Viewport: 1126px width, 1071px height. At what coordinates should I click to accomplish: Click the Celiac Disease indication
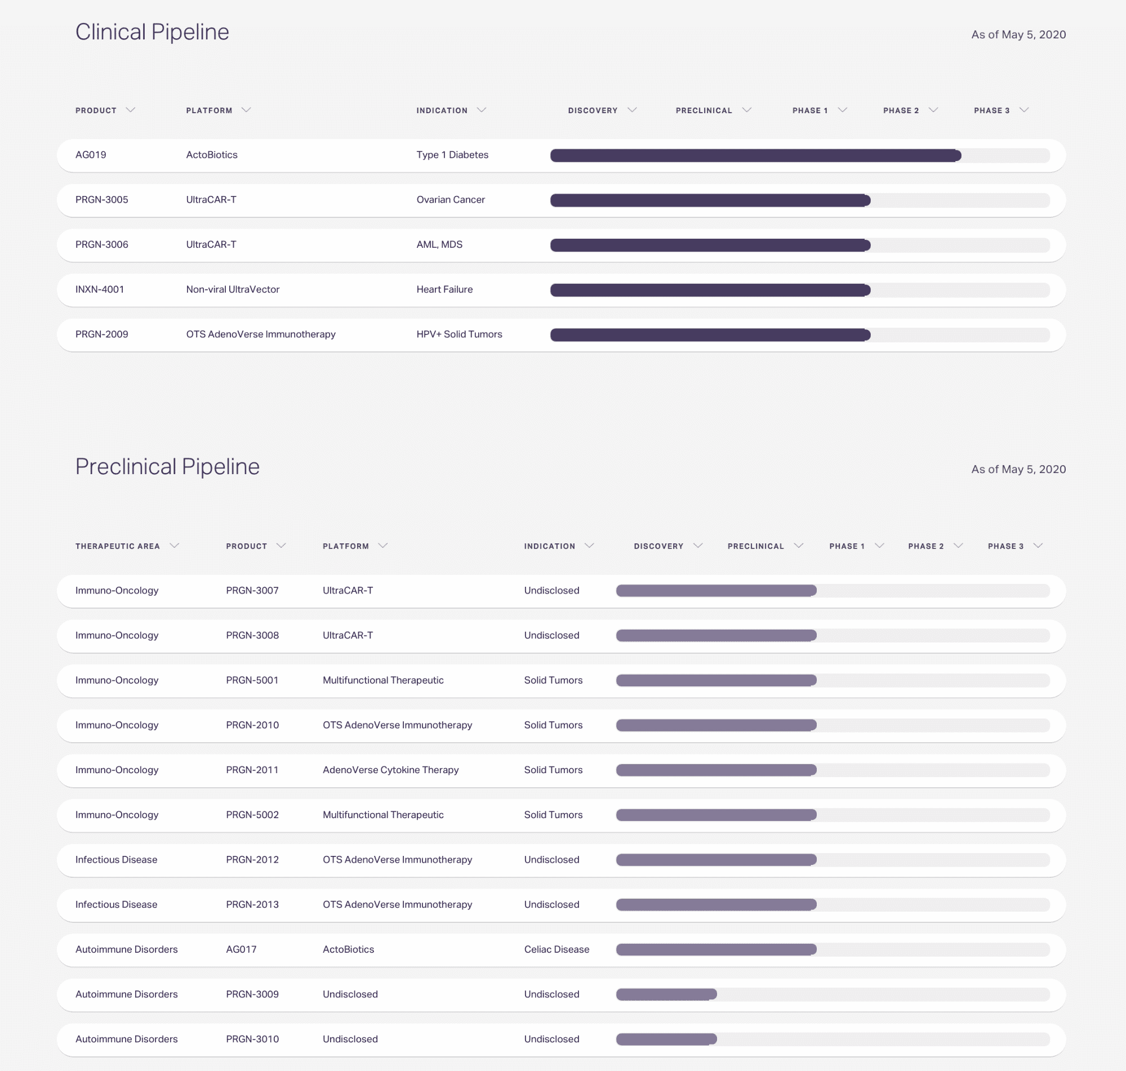pyautogui.click(x=557, y=949)
